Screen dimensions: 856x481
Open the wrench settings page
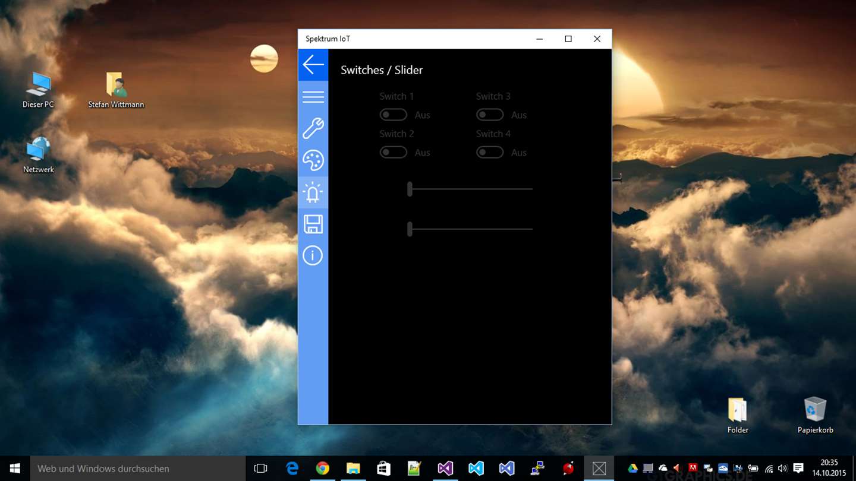pos(313,128)
